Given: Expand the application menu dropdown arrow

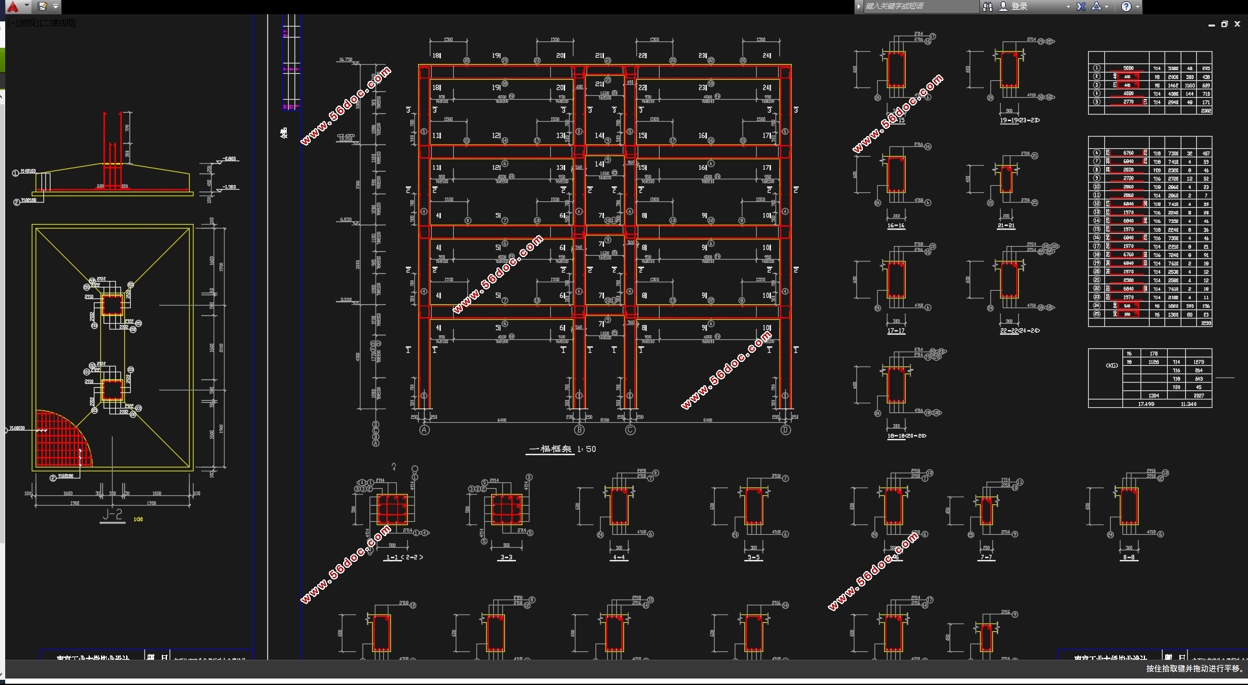Looking at the screenshot, I should [27, 6].
